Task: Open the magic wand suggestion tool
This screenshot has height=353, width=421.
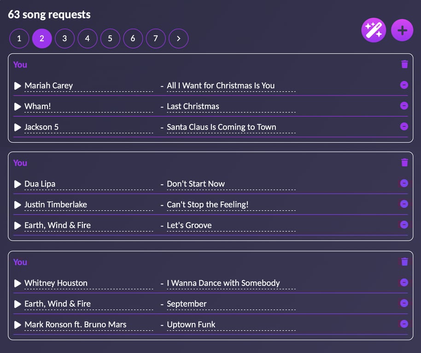Action: click(374, 30)
